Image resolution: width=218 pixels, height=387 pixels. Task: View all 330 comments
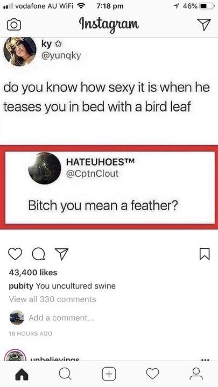point(52,299)
